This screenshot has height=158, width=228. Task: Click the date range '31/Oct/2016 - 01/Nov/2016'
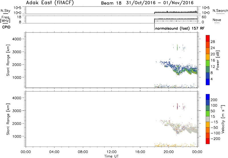click(160, 3)
